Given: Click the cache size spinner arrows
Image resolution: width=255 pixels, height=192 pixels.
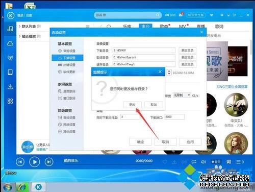Looking at the screenshot, I should click(169, 73).
